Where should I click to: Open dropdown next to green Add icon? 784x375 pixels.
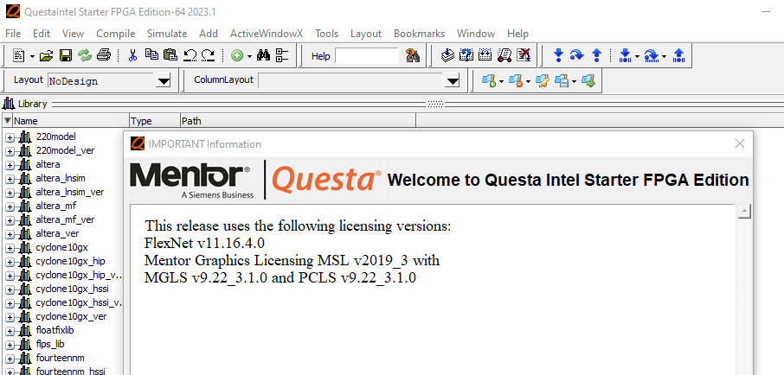249,56
